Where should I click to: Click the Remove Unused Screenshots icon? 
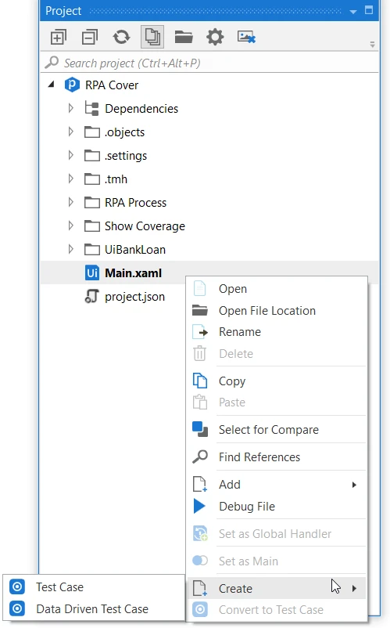click(x=246, y=38)
